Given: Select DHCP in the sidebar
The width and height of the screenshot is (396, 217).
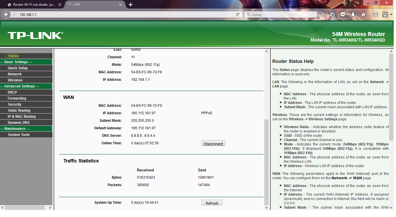Looking at the screenshot, I should [12, 92].
